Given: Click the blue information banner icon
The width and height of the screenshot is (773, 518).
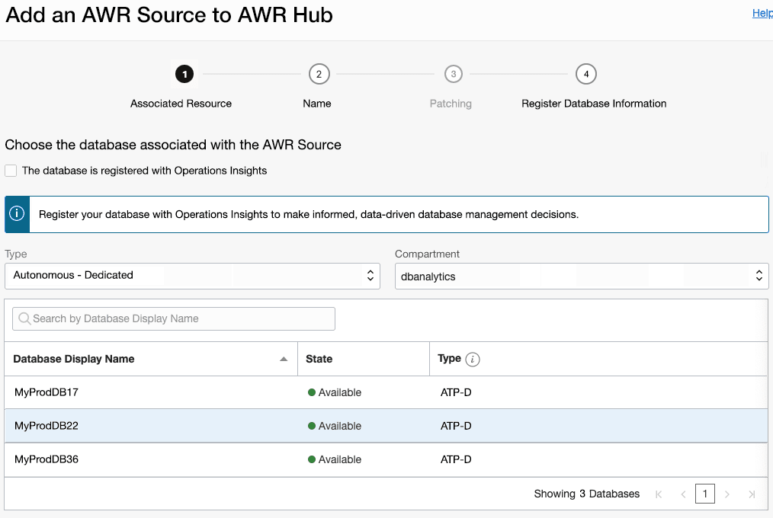Looking at the screenshot, I should (18, 214).
